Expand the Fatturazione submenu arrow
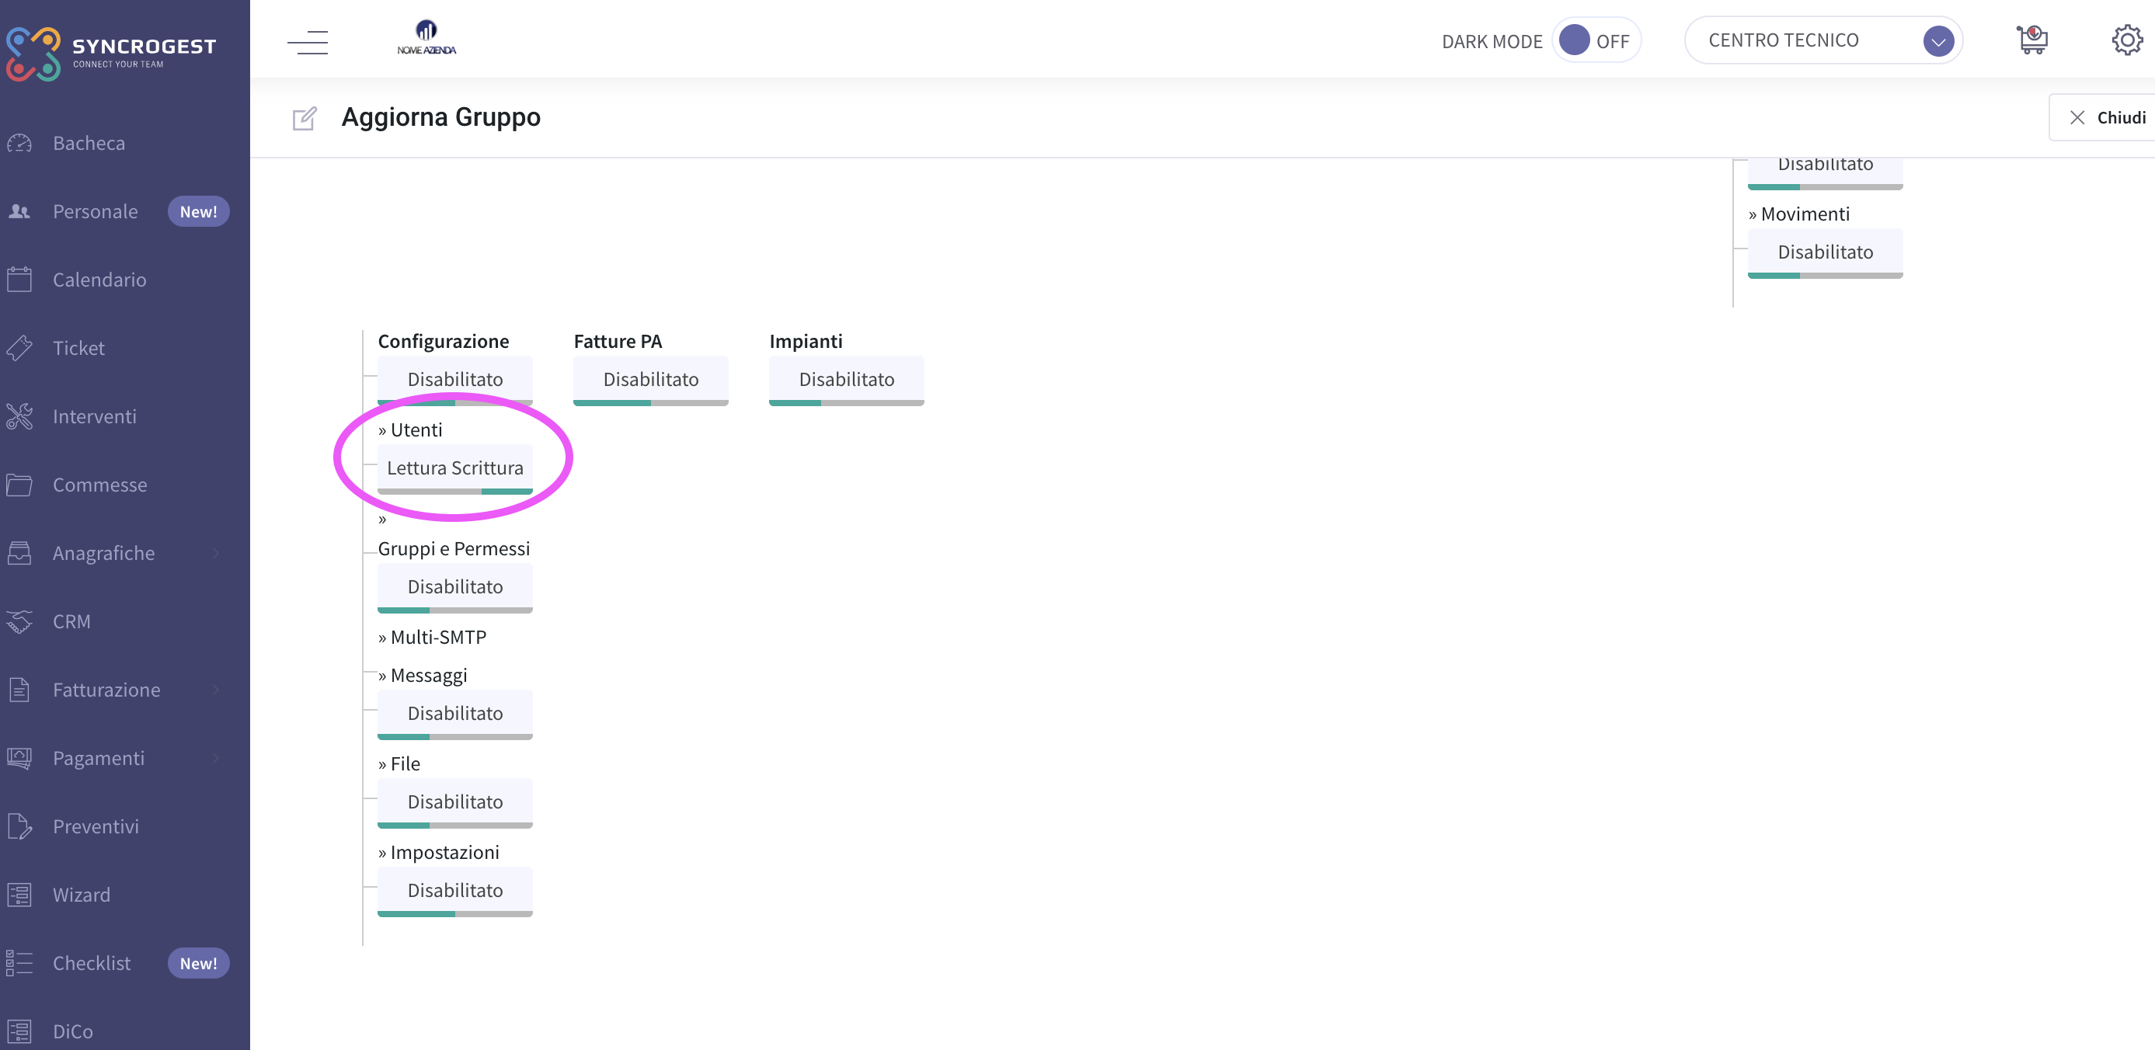The image size is (2155, 1050). coord(216,690)
